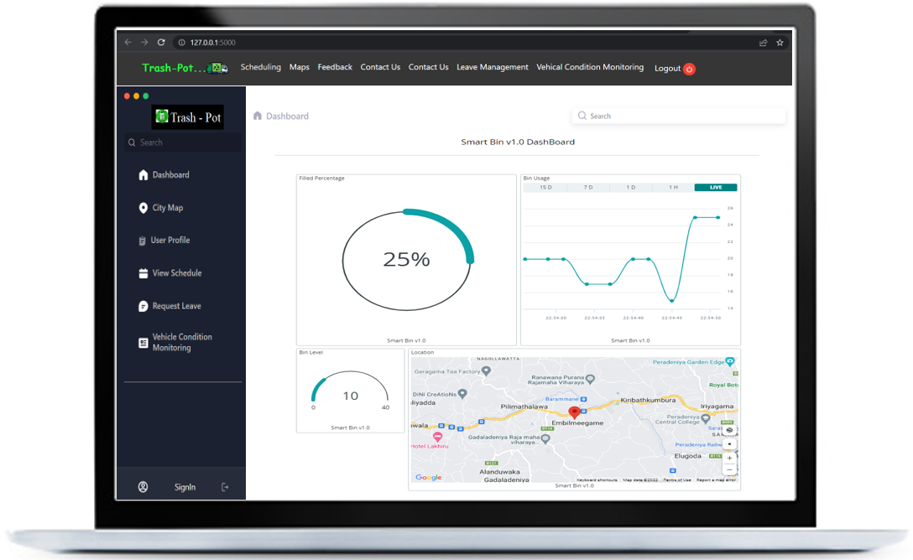Click the Report a map error link
This screenshot has width=913, height=560.
716,480
